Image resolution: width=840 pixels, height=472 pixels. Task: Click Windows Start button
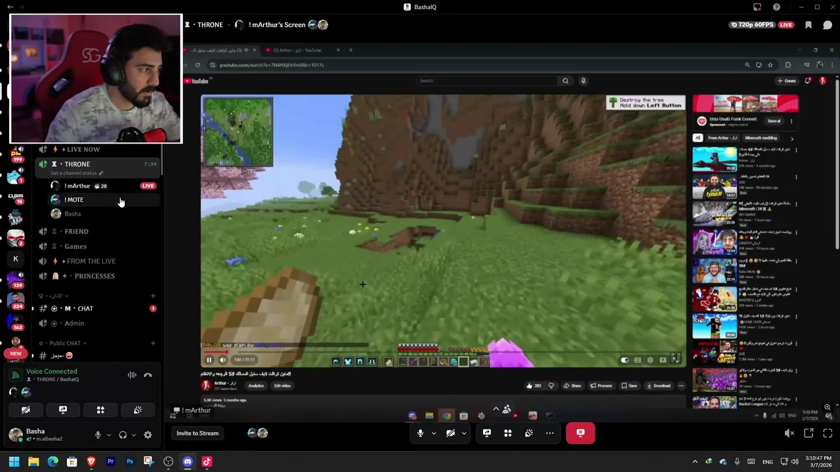coord(14,462)
